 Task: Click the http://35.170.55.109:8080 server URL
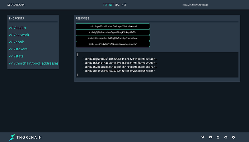pyautogui.click(x=195, y=5)
